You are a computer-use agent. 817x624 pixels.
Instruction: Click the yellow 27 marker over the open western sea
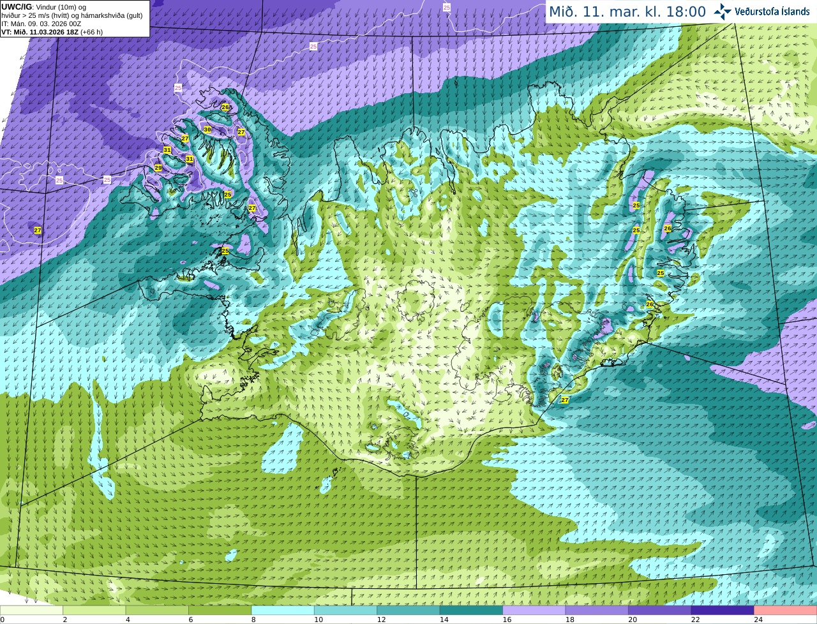click(38, 230)
